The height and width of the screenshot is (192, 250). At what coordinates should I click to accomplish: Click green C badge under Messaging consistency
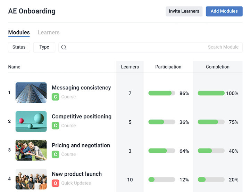[55, 97]
